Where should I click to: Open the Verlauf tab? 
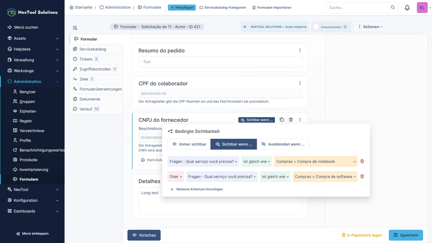coord(96,109)
